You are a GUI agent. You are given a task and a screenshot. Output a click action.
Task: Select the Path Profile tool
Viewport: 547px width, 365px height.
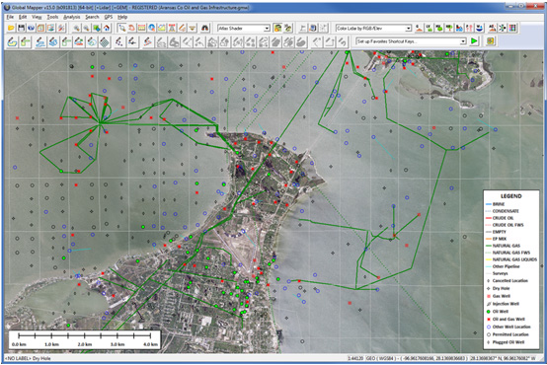(x=162, y=28)
